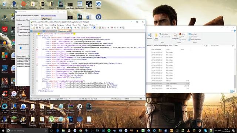Click the Copy icon in Notepad++ toolbar
The image size is (237, 133).
pyautogui.click(x=55, y=28)
